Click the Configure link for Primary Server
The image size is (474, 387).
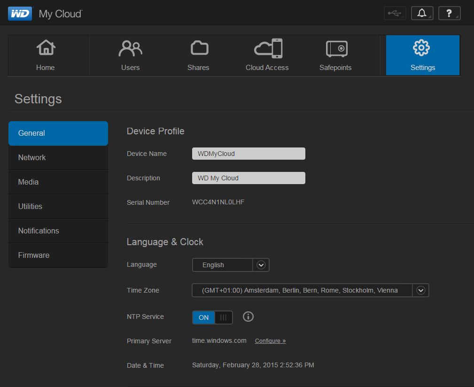(x=270, y=341)
